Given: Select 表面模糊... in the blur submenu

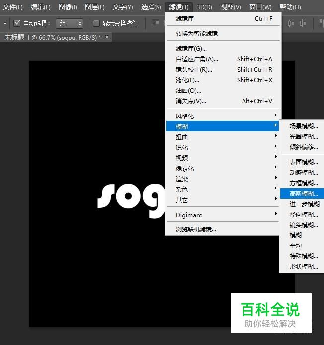Looking at the screenshot, I should coord(302,162).
